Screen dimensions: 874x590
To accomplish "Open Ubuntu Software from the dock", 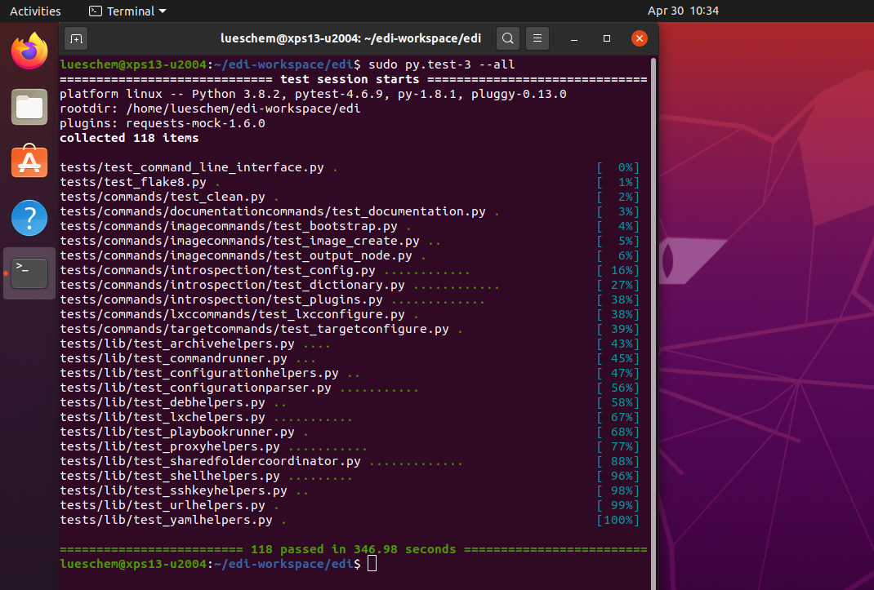I will tap(29, 162).
